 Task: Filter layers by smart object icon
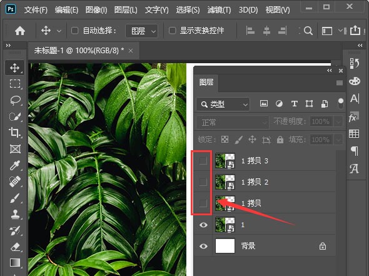[x=325, y=104]
